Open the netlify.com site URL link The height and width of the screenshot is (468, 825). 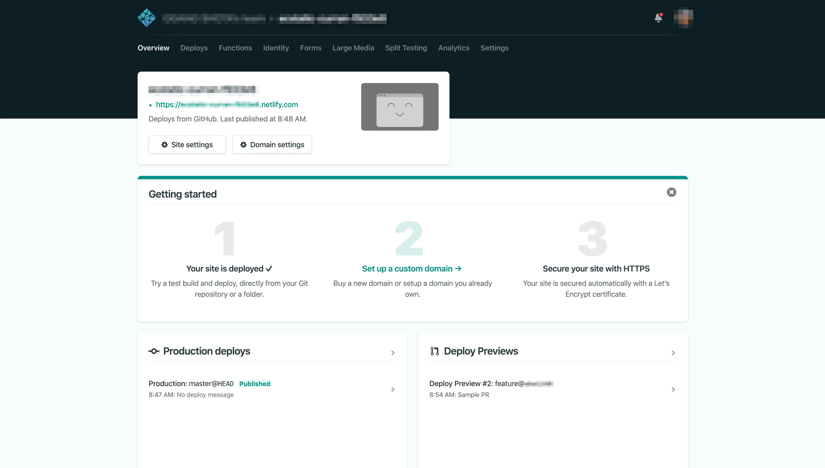227,105
